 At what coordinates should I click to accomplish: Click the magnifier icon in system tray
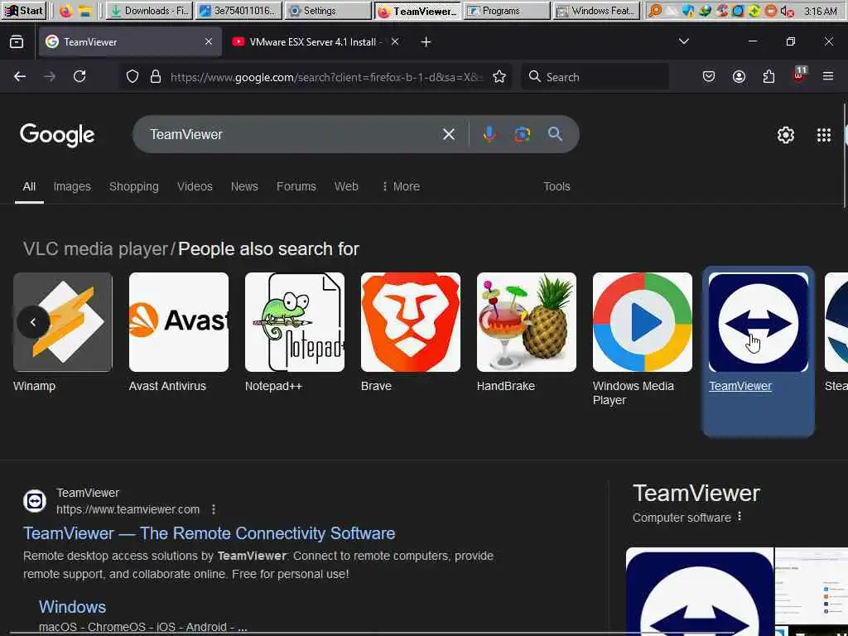655,11
